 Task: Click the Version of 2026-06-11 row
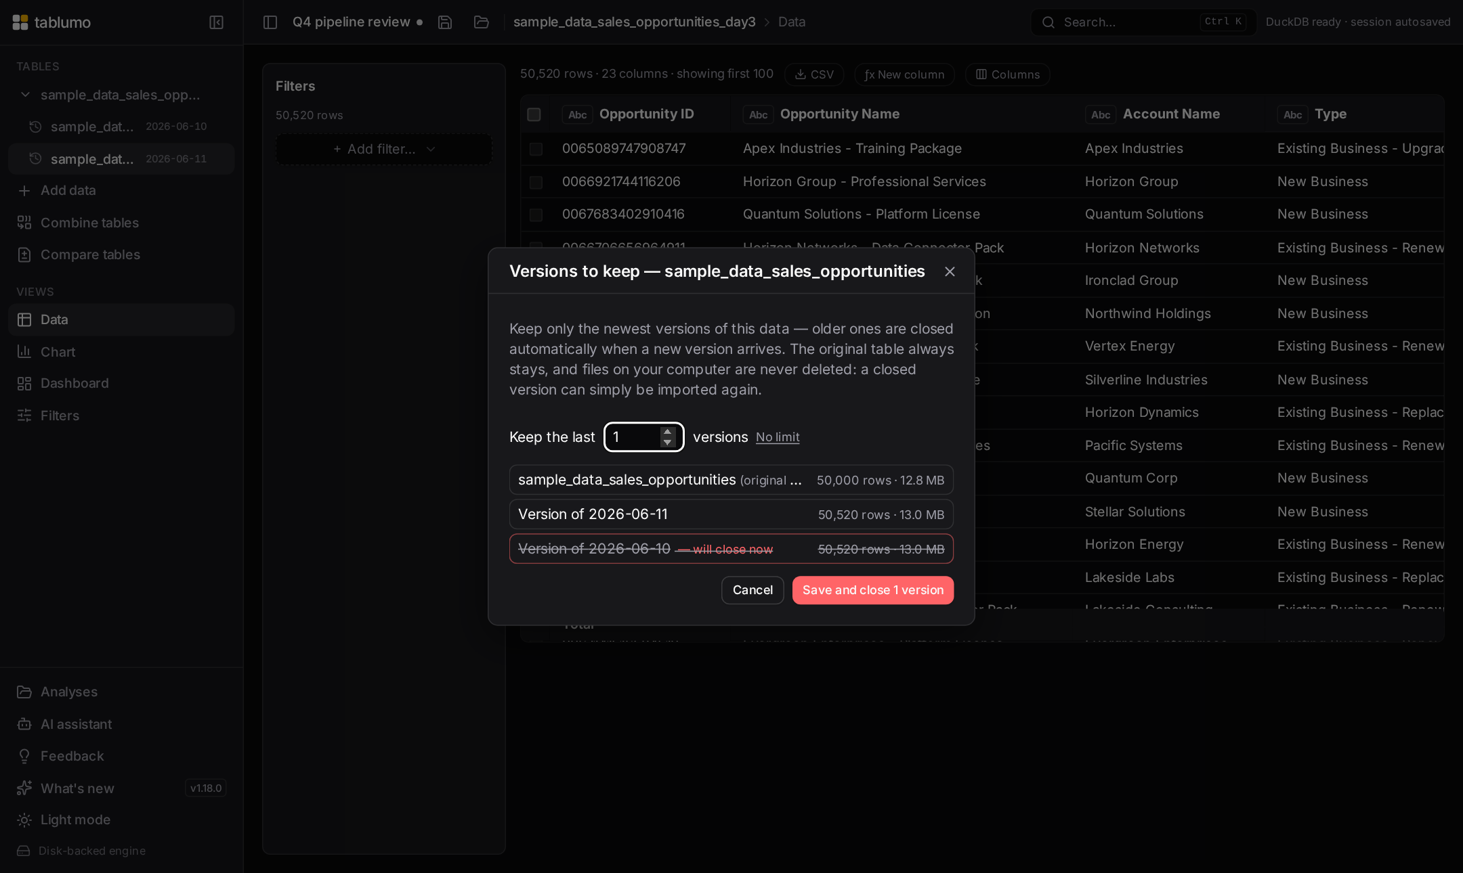coord(731,514)
